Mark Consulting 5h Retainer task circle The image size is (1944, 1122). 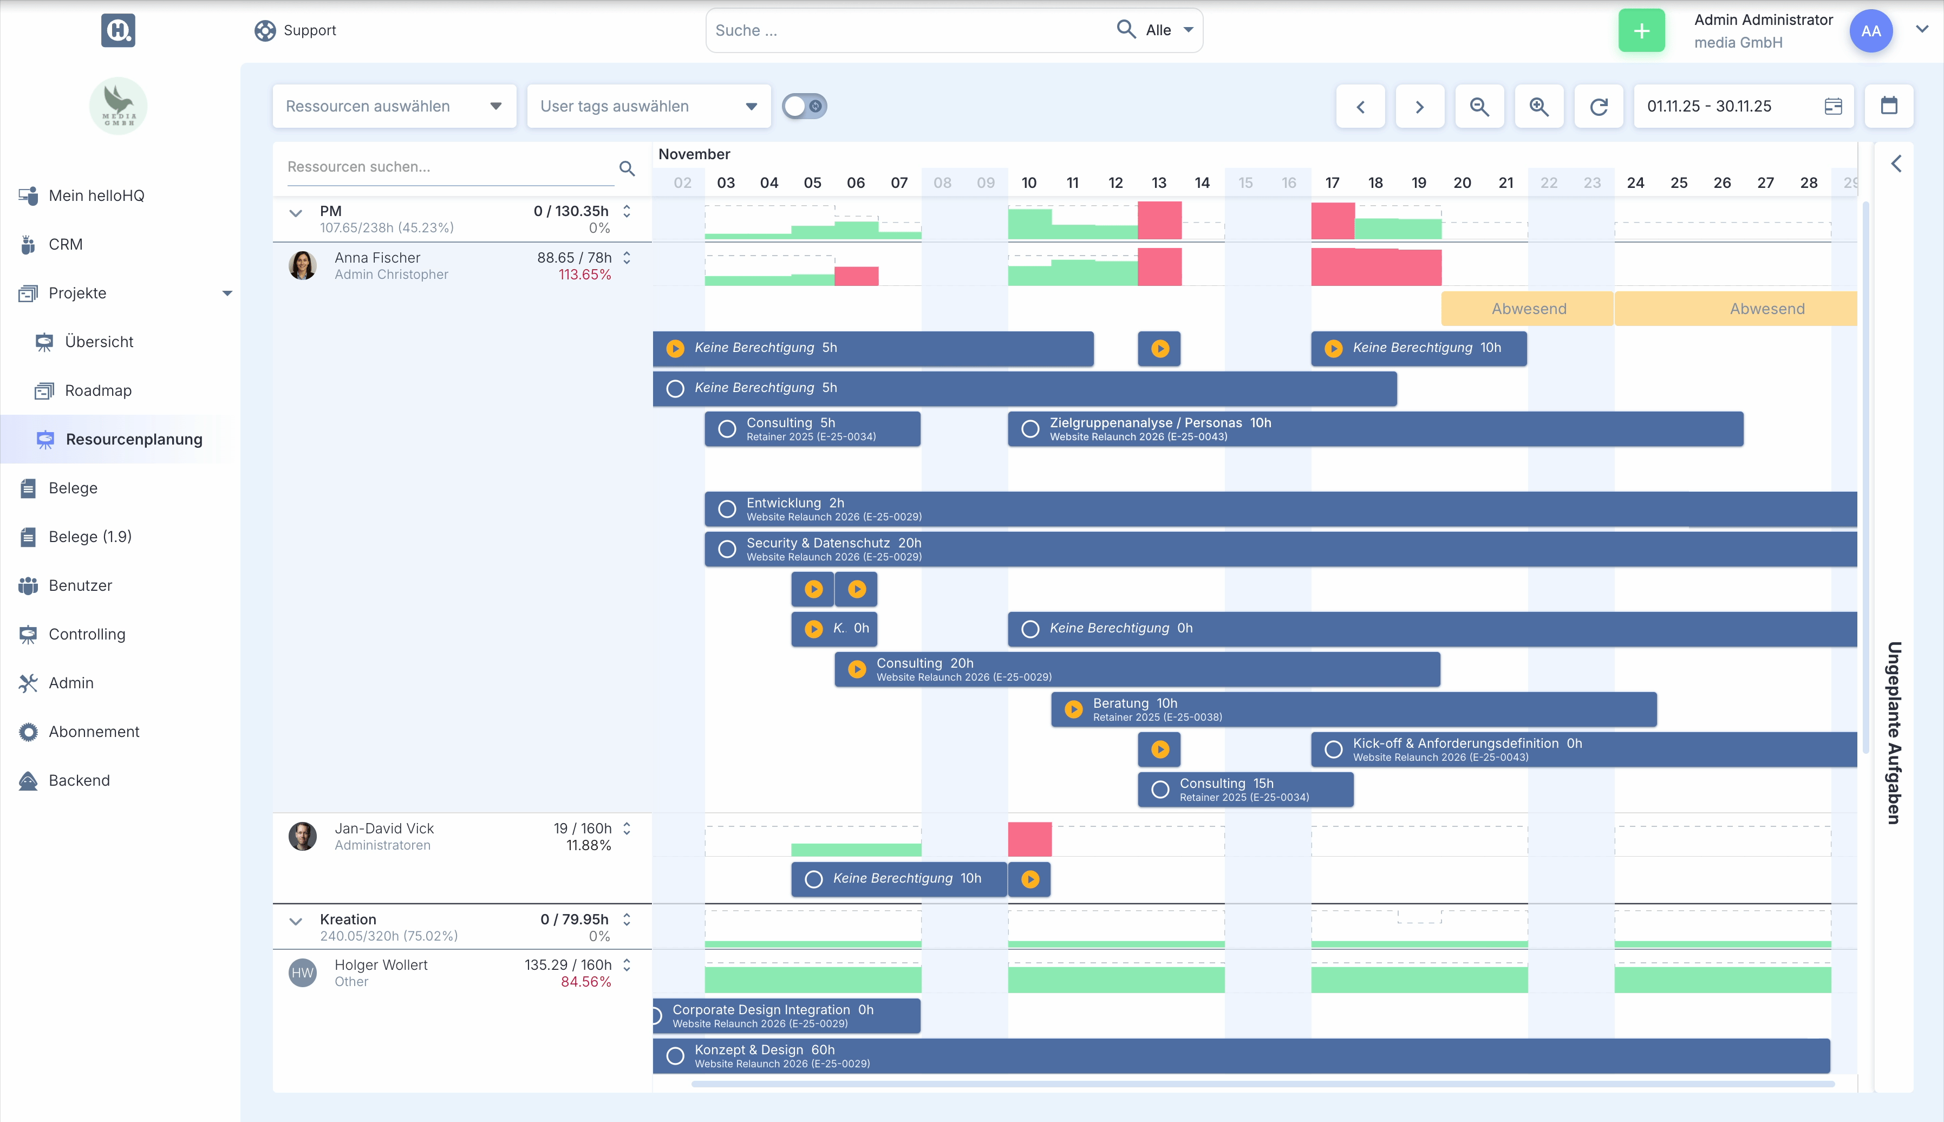(727, 429)
